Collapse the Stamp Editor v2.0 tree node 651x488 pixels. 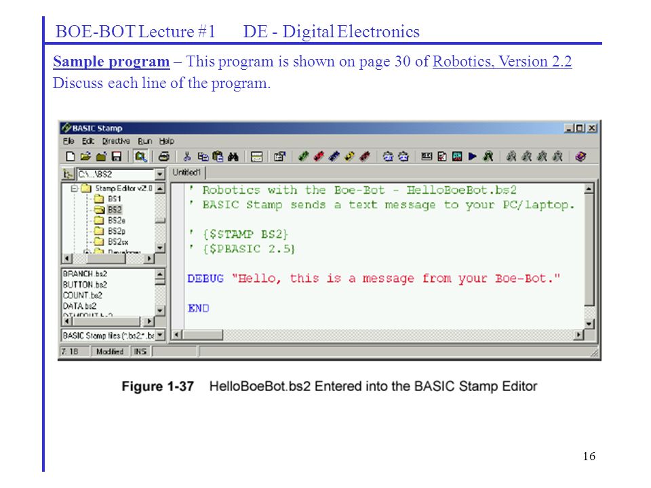75,188
